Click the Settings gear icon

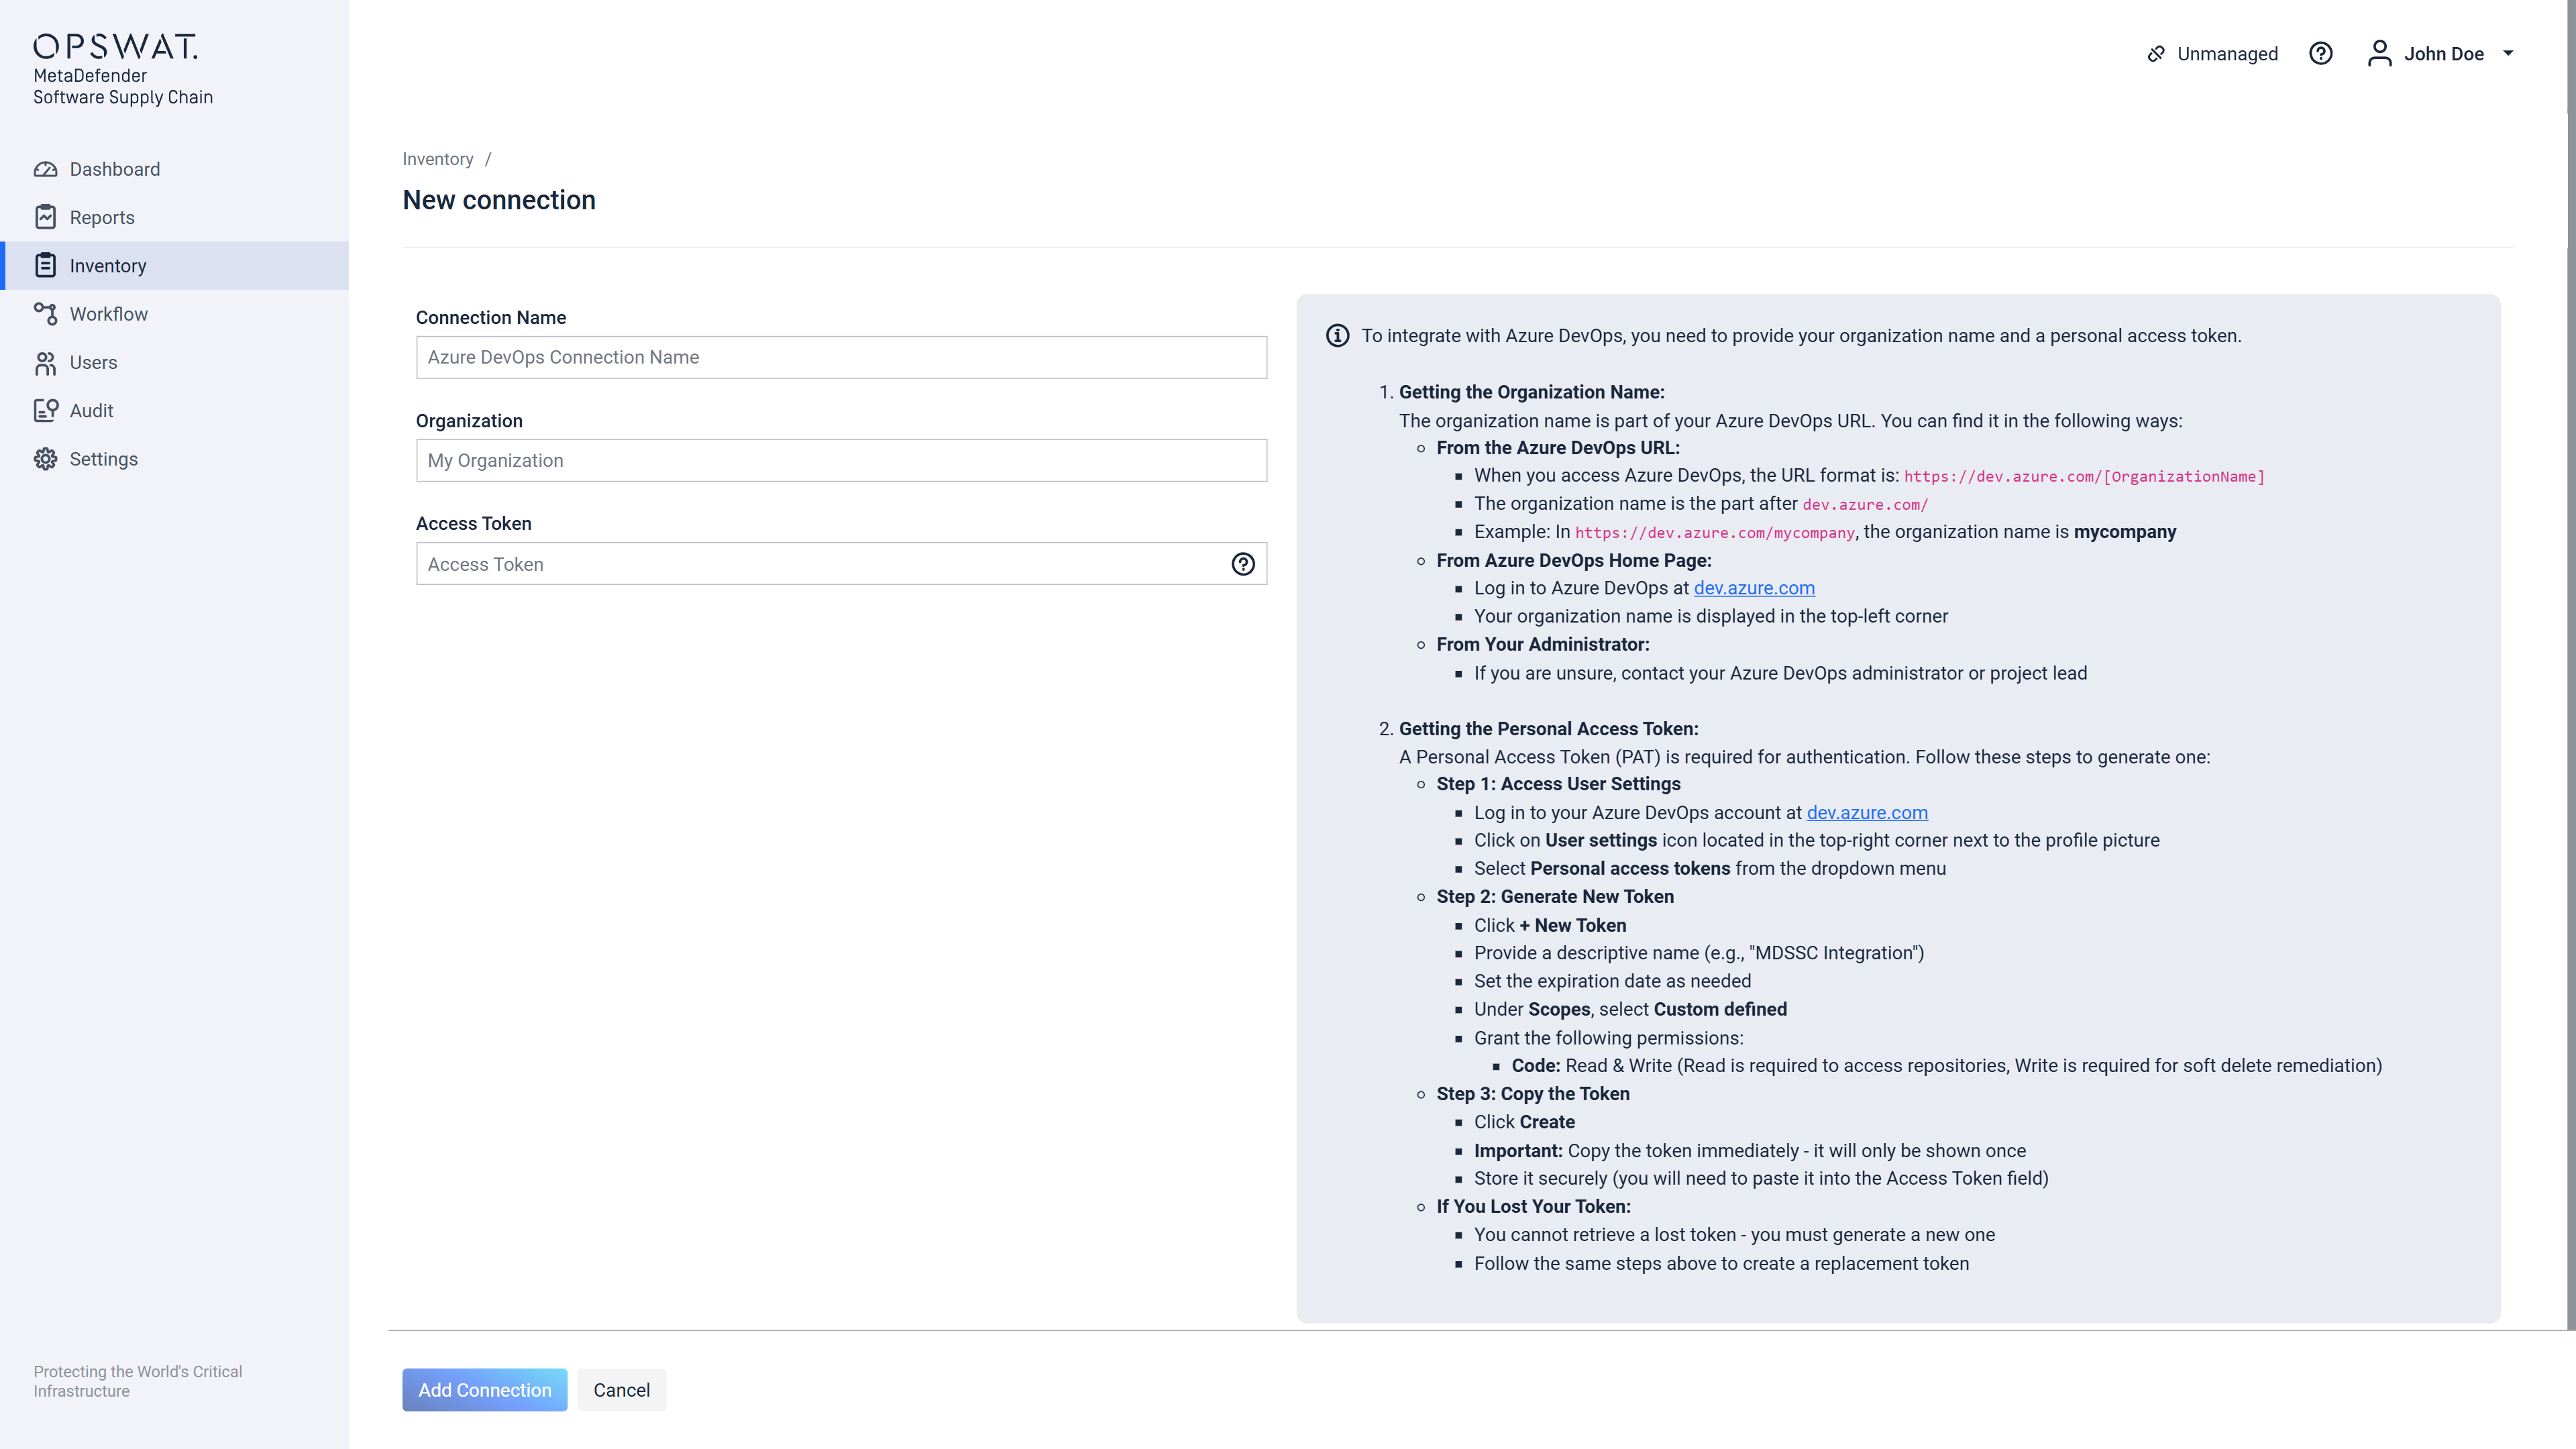45,459
